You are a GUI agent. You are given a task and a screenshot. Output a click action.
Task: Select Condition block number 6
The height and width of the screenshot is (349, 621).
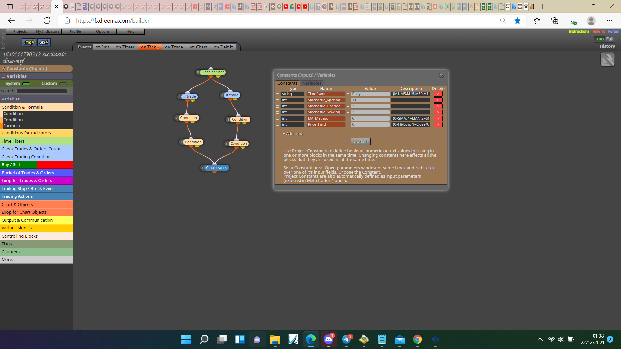coord(239,144)
